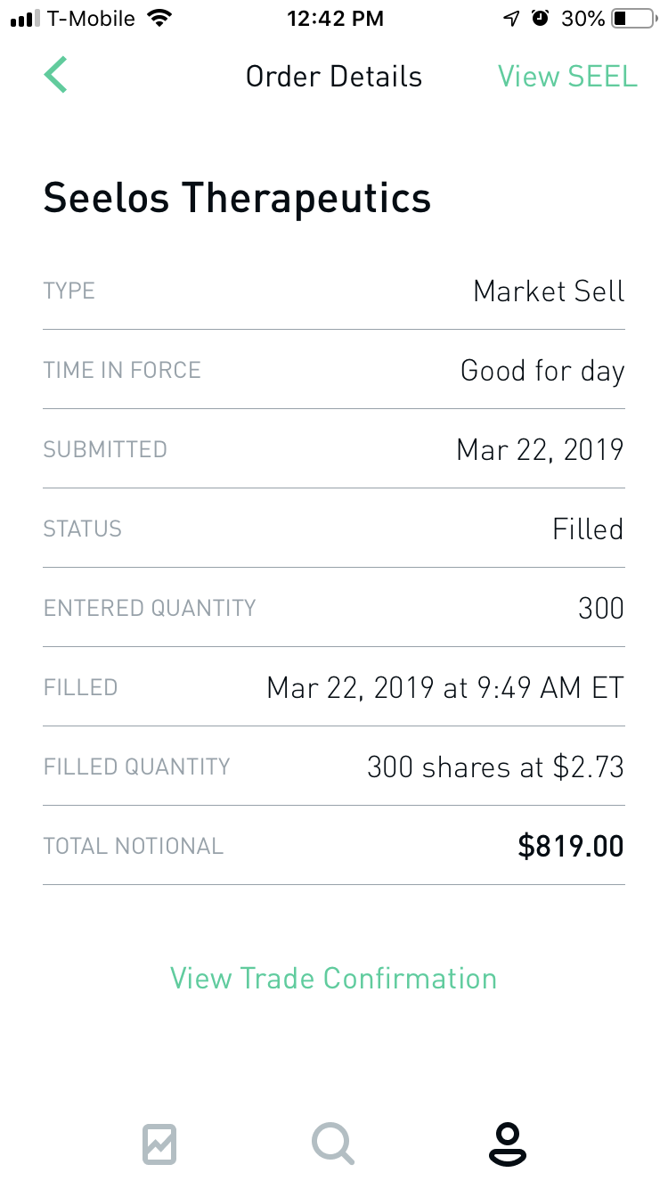The width and height of the screenshot is (668, 1189).
Task: Tap the $819.00 total notional amount
Action: pyautogui.click(x=571, y=846)
